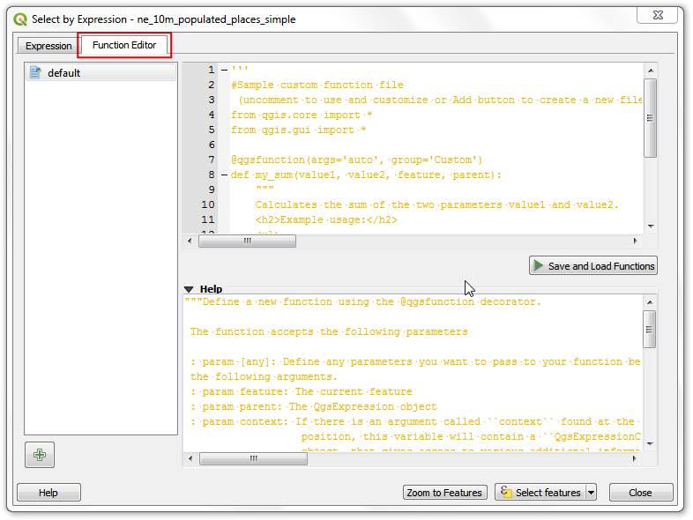The width and height of the screenshot is (693, 520).
Task: Place cursor on the @qgsfunction decorator line
Action: point(356,160)
